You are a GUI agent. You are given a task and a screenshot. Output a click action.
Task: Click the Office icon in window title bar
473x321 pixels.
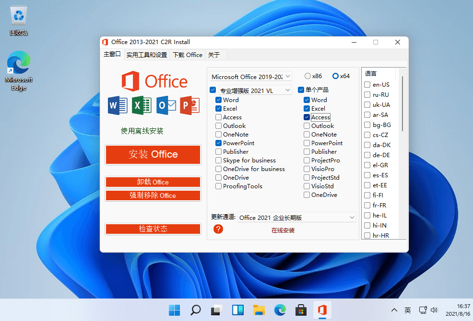click(x=105, y=42)
